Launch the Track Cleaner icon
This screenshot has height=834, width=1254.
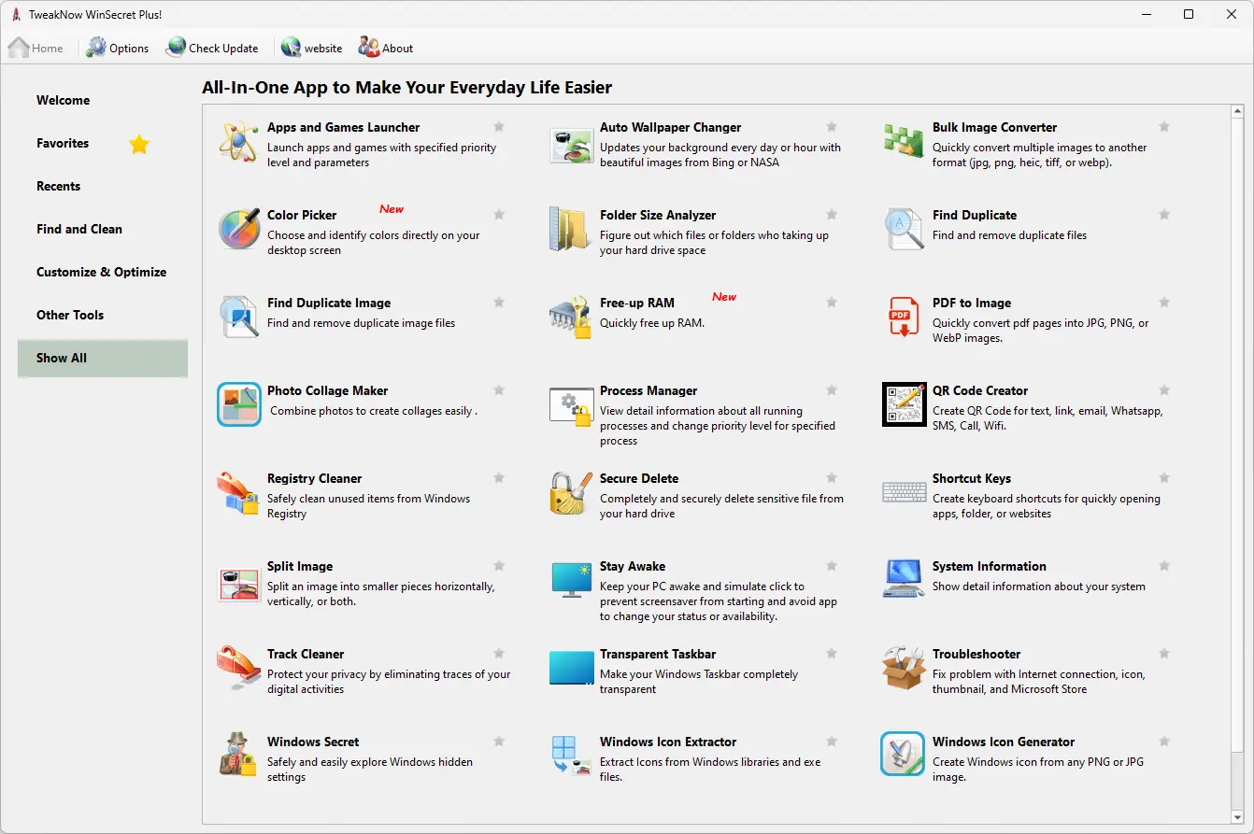tap(238, 669)
